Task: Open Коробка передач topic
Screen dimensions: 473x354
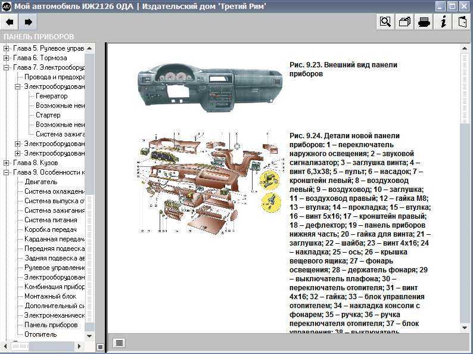Action: pyautogui.click(x=51, y=229)
